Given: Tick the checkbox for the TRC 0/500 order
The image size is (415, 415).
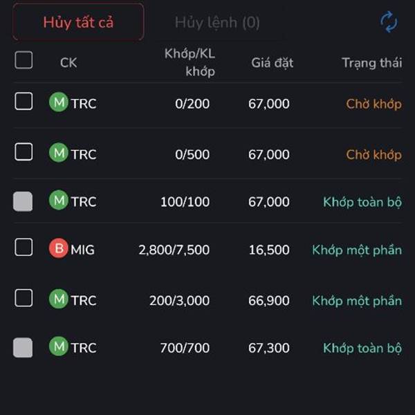Looking at the screenshot, I should click(24, 152).
